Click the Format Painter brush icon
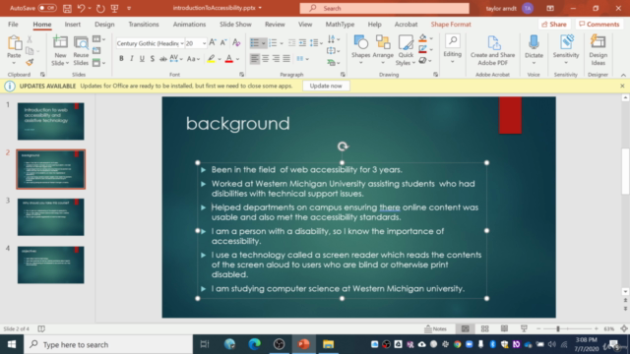 [30, 62]
